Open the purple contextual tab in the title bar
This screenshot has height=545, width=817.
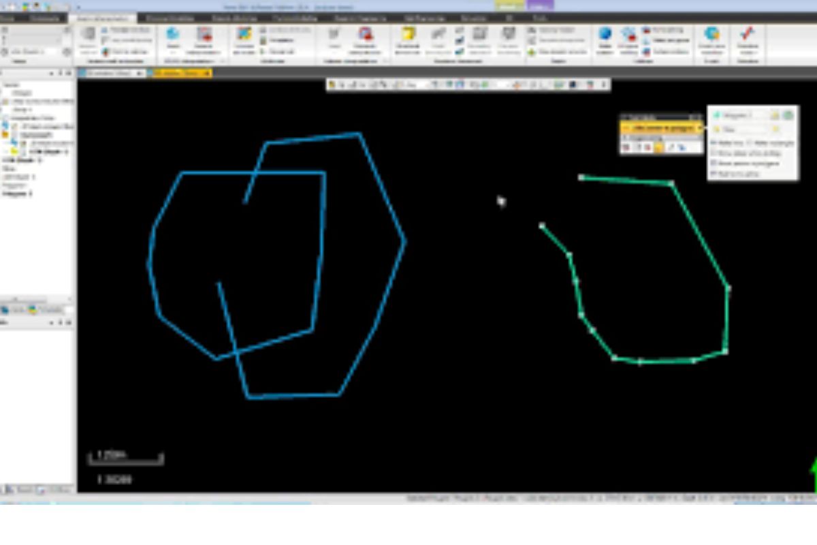541,5
